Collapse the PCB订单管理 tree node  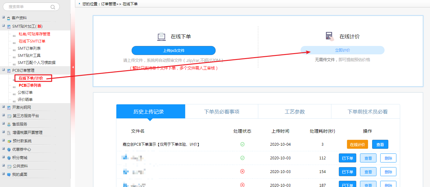pos(3,70)
